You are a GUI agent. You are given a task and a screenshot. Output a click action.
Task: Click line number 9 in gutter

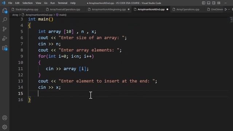point(22,56)
